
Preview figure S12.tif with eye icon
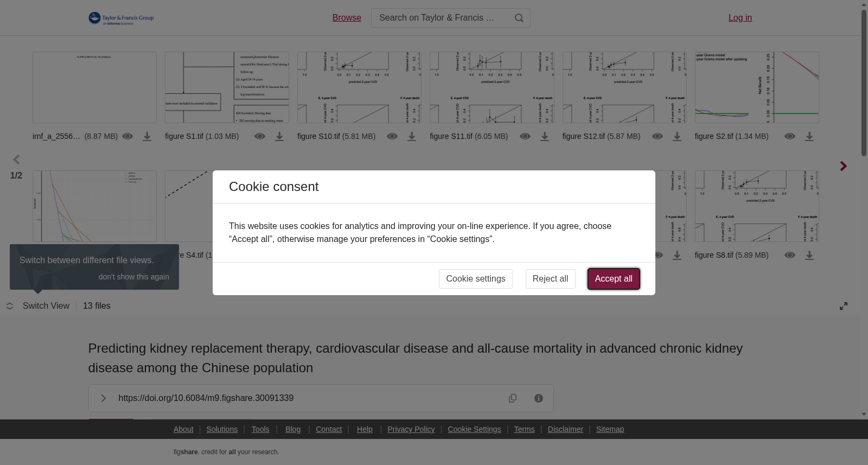(x=658, y=137)
